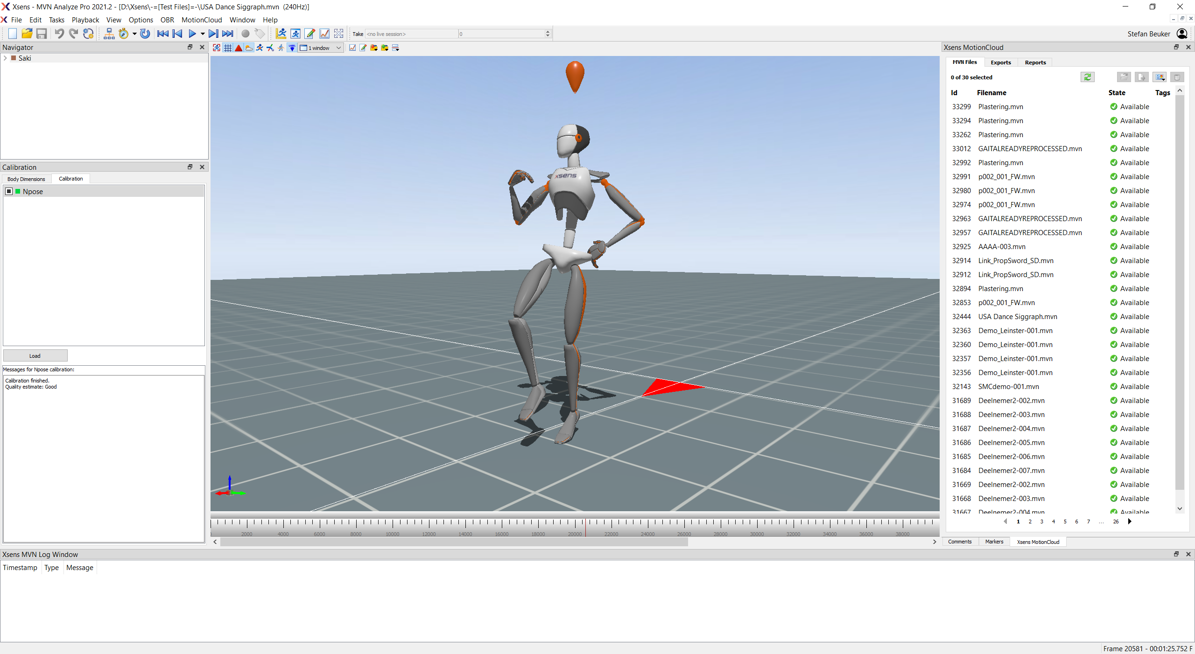
Task: Select the USA Dance Siggraph.mvn file row
Action: (1018, 317)
